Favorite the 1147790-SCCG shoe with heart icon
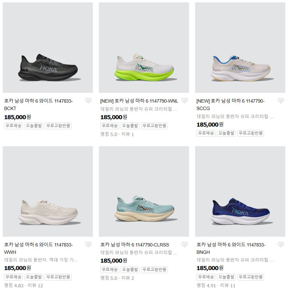Viewport: 289px width, 290px height. (281, 101)
